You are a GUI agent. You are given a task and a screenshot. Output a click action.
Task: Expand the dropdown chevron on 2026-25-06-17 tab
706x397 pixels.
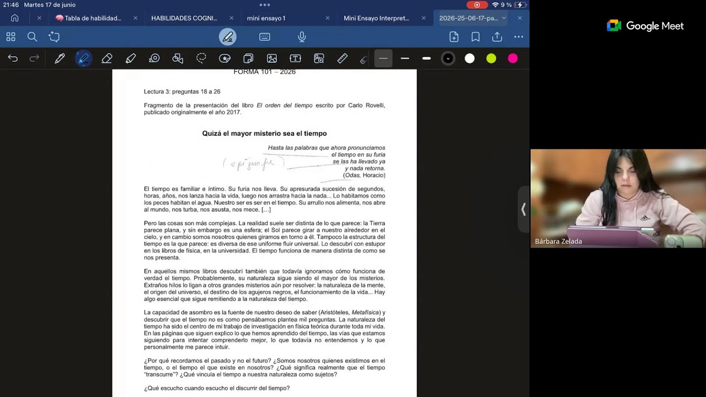504,18
